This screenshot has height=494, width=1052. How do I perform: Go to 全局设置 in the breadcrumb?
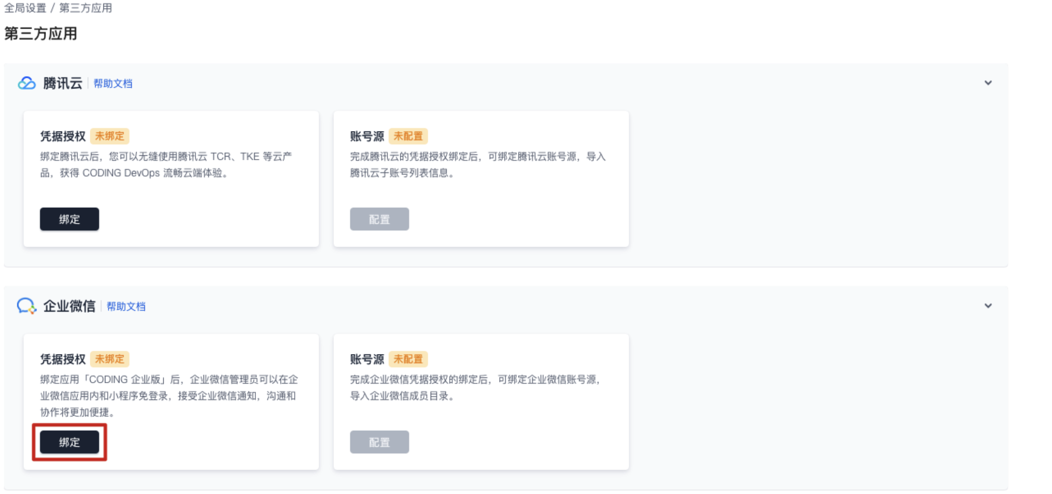pos(25,8)
